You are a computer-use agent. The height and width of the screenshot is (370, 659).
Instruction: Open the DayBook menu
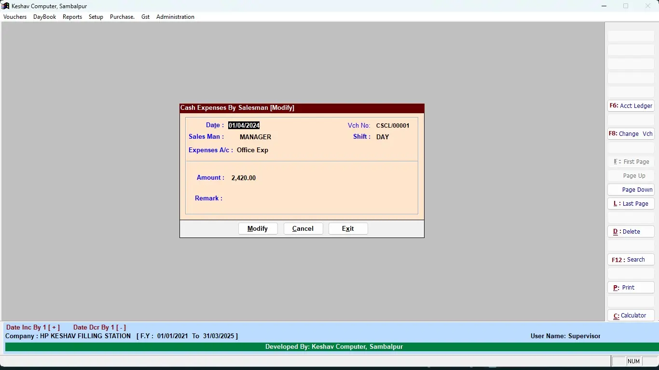coord(44,17)
